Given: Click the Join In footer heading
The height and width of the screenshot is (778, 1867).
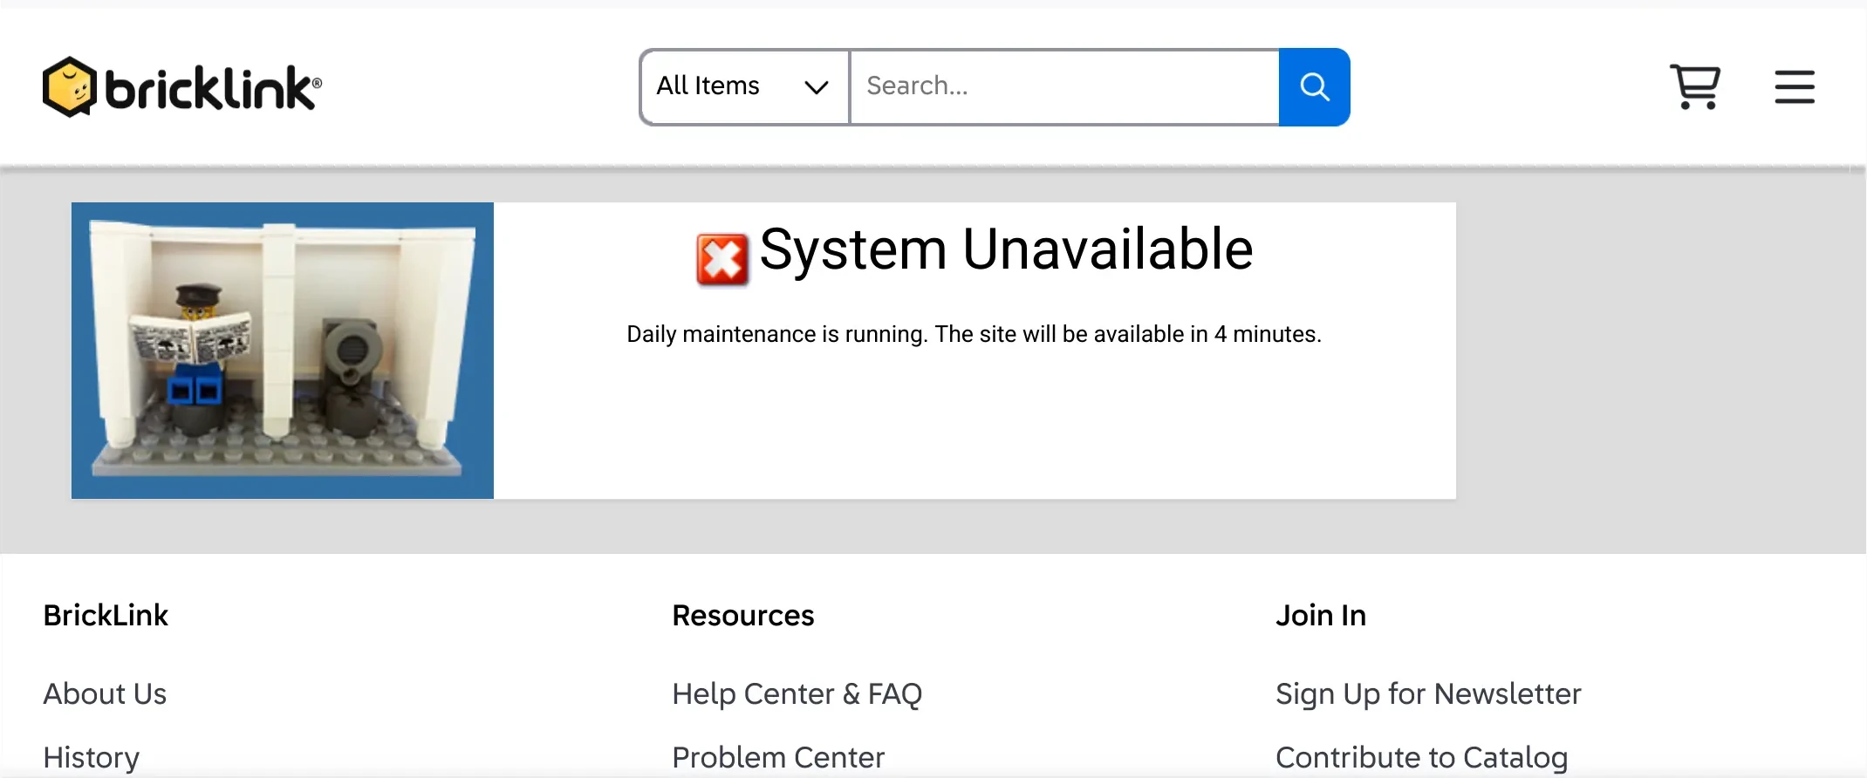Looking at the screenshot, I should (x=1320, y=616).
